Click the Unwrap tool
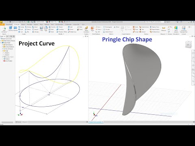This screenshot has width=195, height=146. click(35, 32)
